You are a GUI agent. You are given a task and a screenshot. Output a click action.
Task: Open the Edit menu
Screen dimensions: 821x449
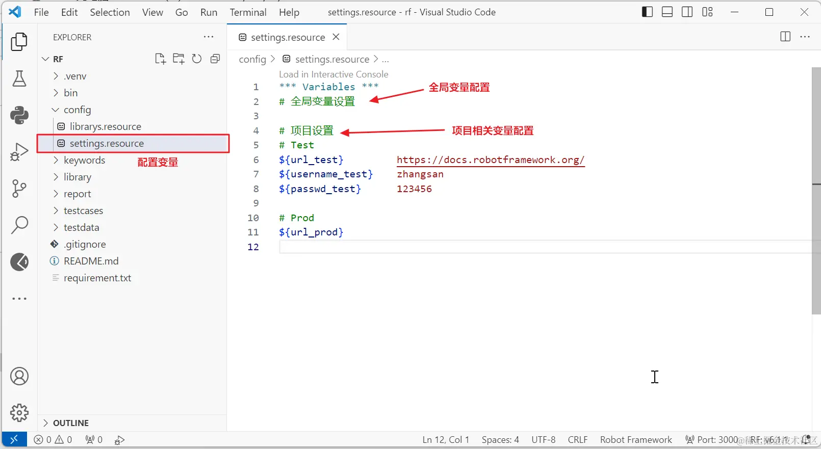pos(69,12)
